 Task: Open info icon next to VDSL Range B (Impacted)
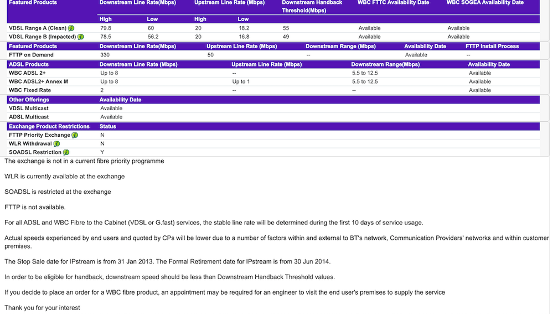coord(81,37)
